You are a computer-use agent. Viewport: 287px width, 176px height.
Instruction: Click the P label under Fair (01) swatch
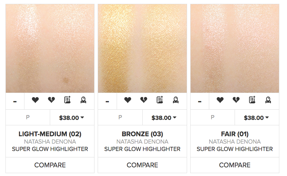pos(212,118)
